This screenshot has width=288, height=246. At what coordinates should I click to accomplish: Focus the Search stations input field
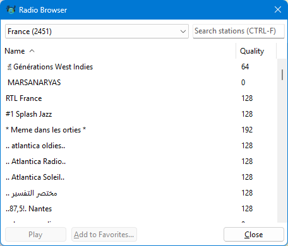(239, 31)
